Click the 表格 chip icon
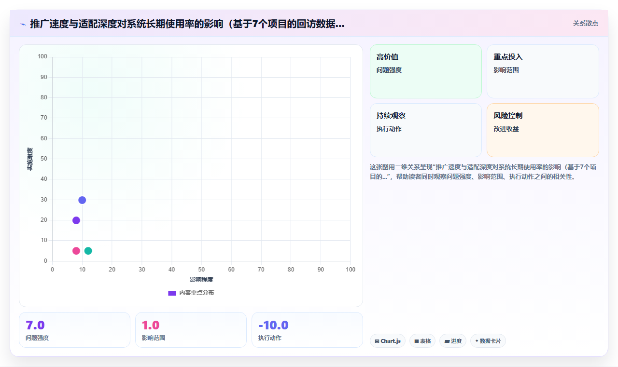Screen dimensions: 618x367 [x=417, y=341]
